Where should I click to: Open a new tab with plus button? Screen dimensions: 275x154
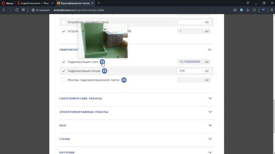[98, 3]
